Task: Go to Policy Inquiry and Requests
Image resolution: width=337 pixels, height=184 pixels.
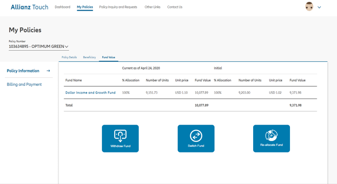Action: pyautogui.click(x=118, y=7)
